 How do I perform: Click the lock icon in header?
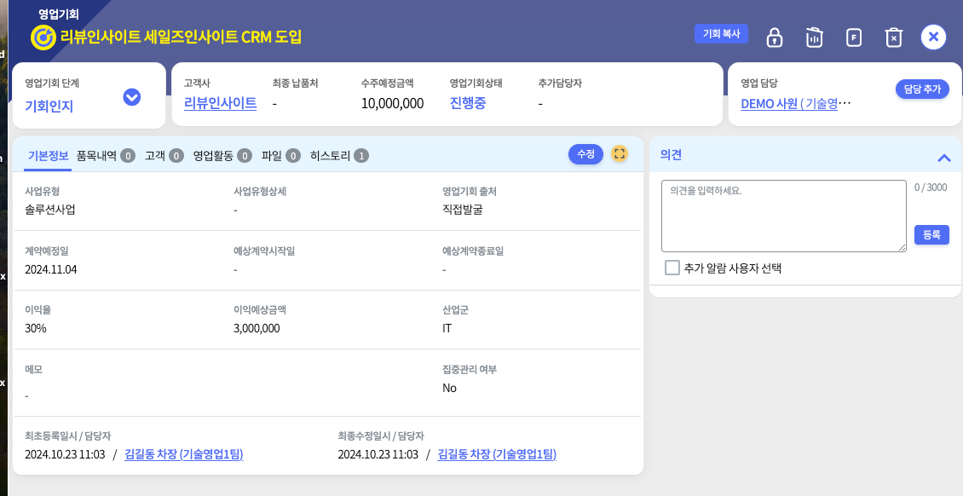pos(774,37)
